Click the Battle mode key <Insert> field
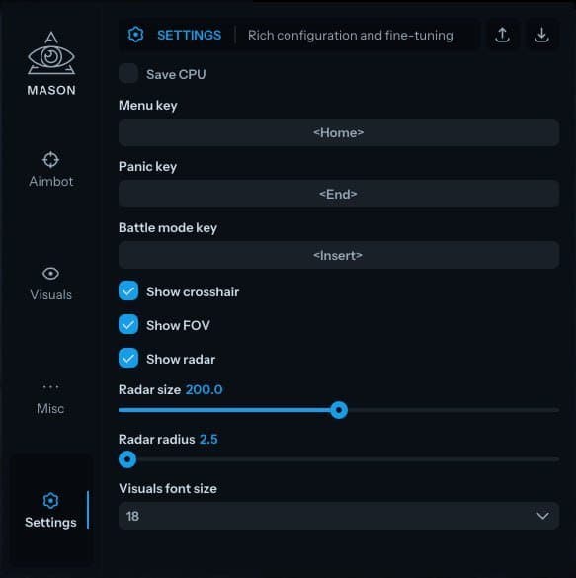 (339, 255)
